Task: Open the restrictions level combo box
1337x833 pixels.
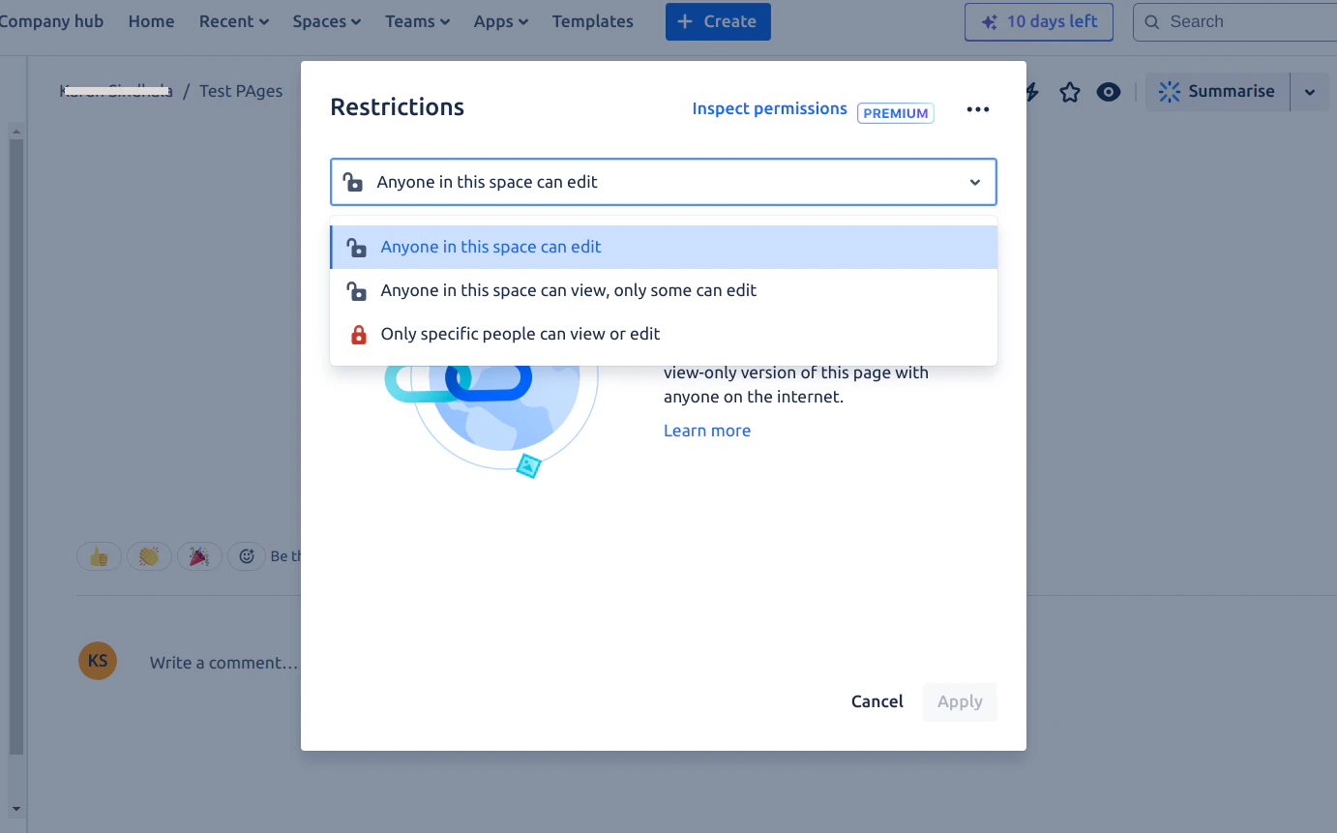Action: pyautogui.click(x=663, y=182)
